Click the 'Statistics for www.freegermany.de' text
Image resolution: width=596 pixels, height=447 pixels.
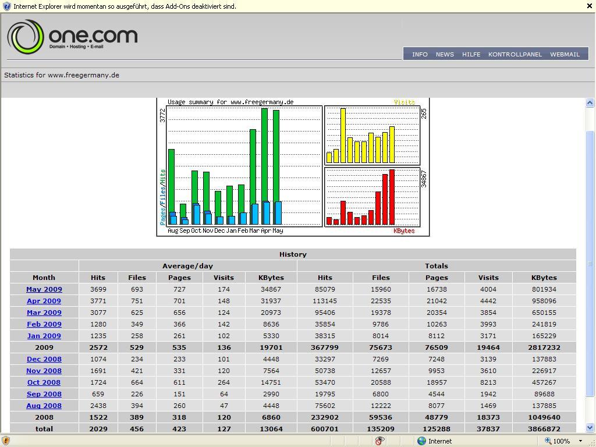(x=62, y=75)
